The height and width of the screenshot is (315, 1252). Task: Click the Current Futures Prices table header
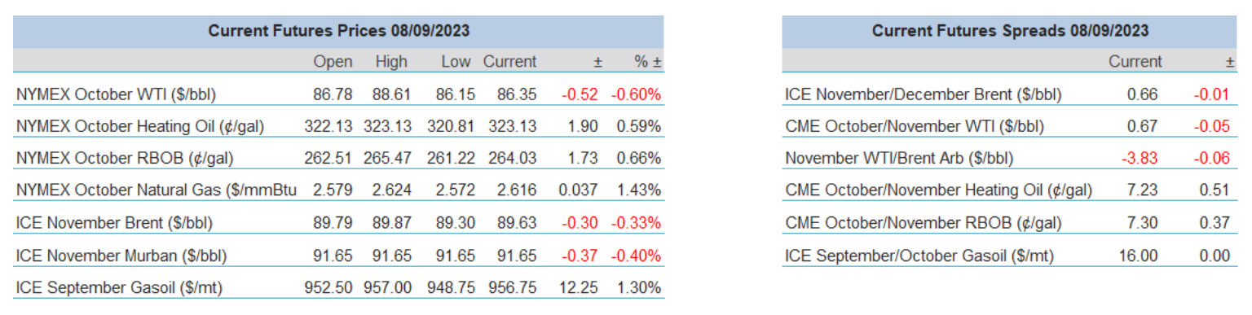coord(338,31)
